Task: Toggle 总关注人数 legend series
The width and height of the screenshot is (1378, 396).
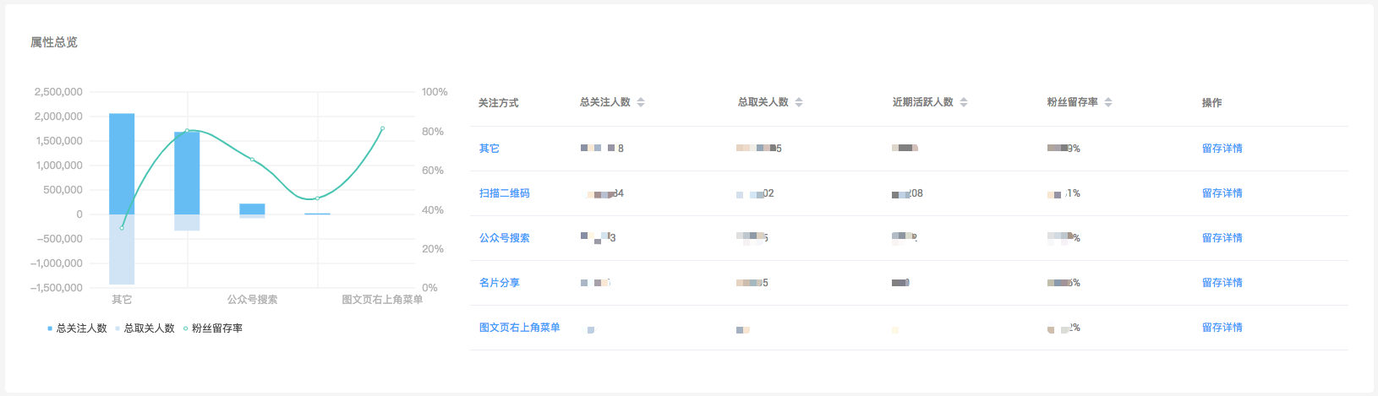Action: [x=78, y=328]
